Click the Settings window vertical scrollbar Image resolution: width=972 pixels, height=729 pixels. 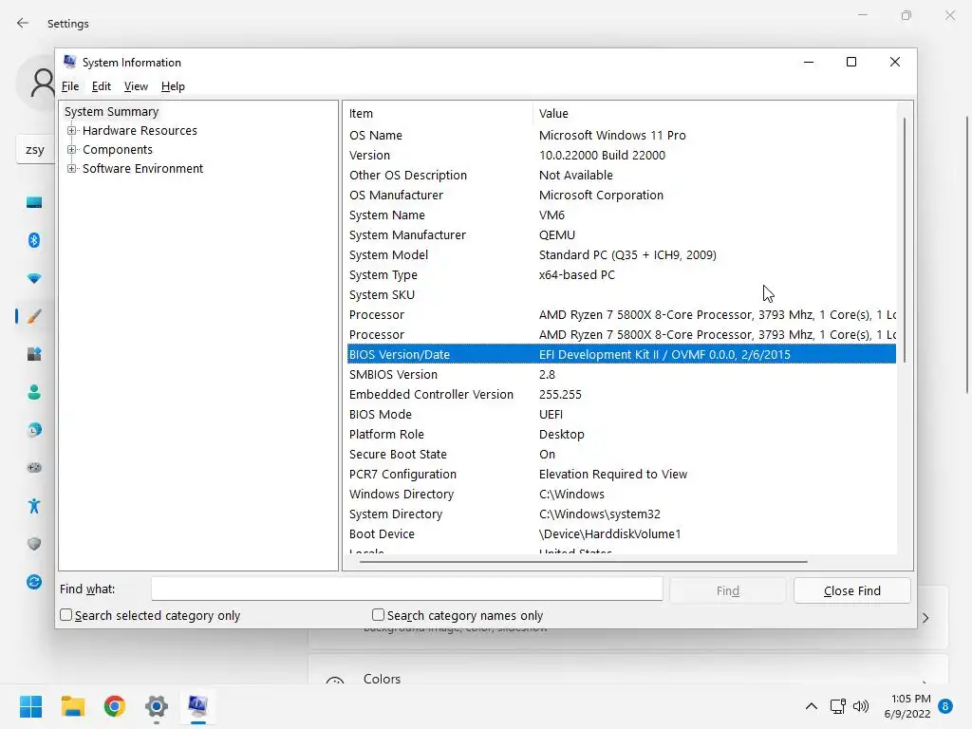coord(967,254)
